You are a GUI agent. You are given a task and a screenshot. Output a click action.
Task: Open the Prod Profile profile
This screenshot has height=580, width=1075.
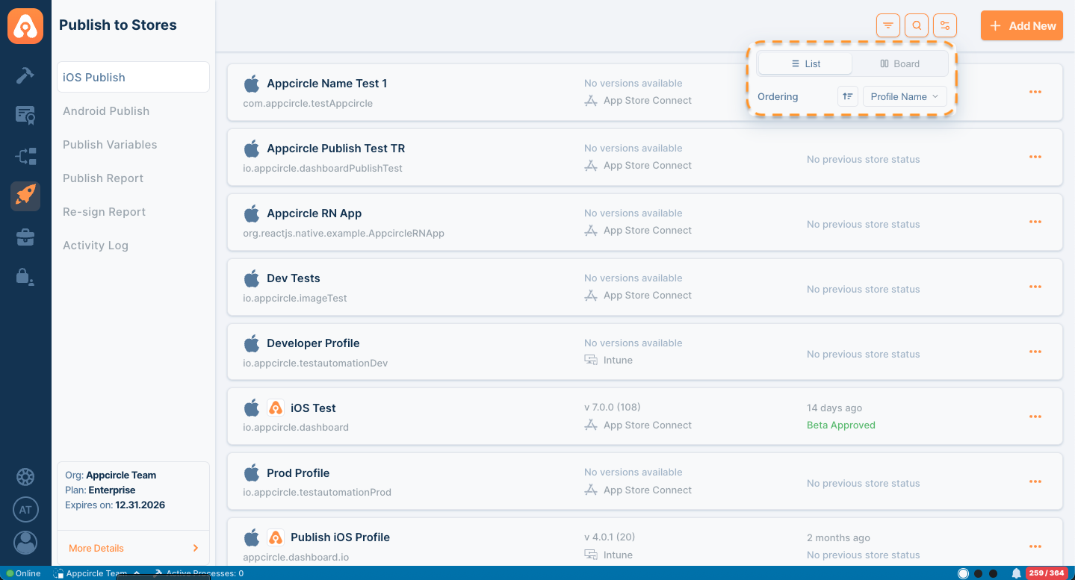(x=645, y=482)
